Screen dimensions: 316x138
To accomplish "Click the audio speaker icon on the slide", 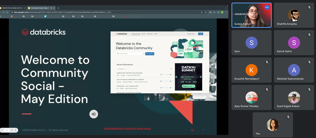I will point(93,114).
